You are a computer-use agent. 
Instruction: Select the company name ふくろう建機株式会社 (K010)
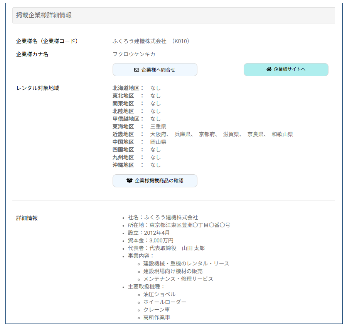(151, 41)
